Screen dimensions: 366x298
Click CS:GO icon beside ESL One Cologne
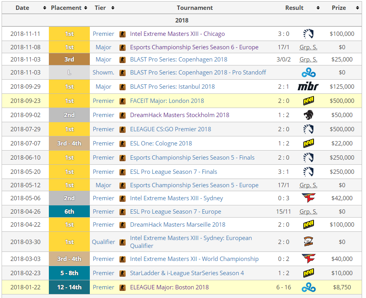click(123, 143)
